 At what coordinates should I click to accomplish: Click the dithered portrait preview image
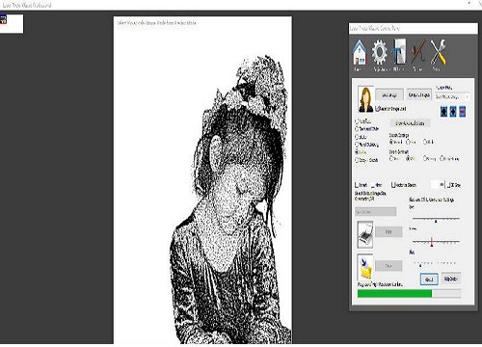coord(202,180)
